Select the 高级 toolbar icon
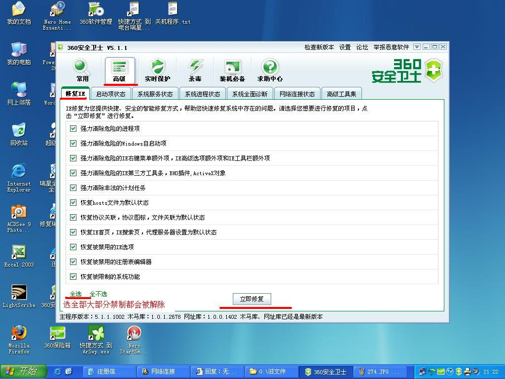The image size is (505, 379). (x=119, y=70)
